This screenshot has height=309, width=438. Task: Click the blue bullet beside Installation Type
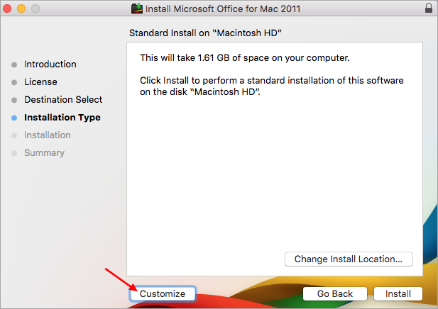[x=13, y=118]
